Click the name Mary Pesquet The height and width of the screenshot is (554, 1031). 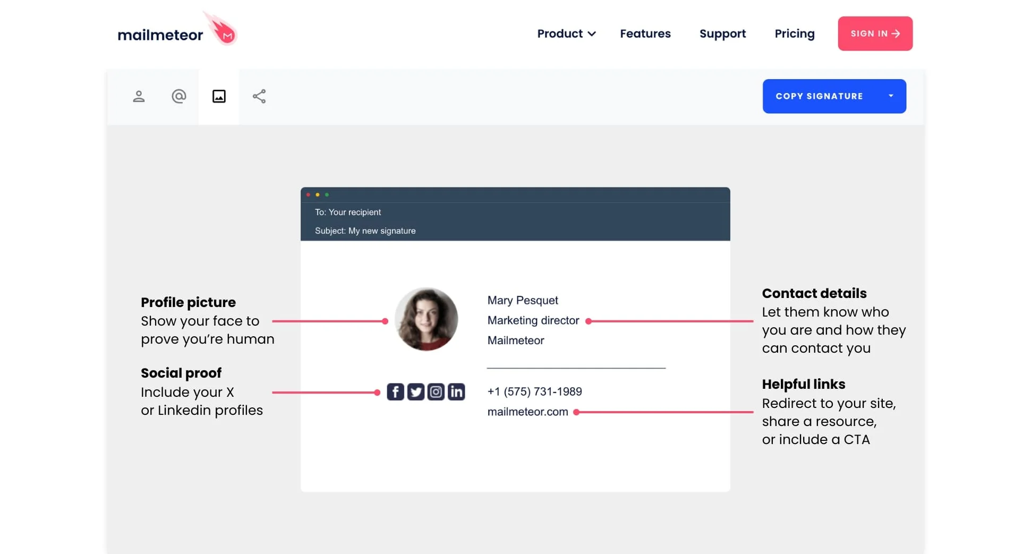pos(523,300)
